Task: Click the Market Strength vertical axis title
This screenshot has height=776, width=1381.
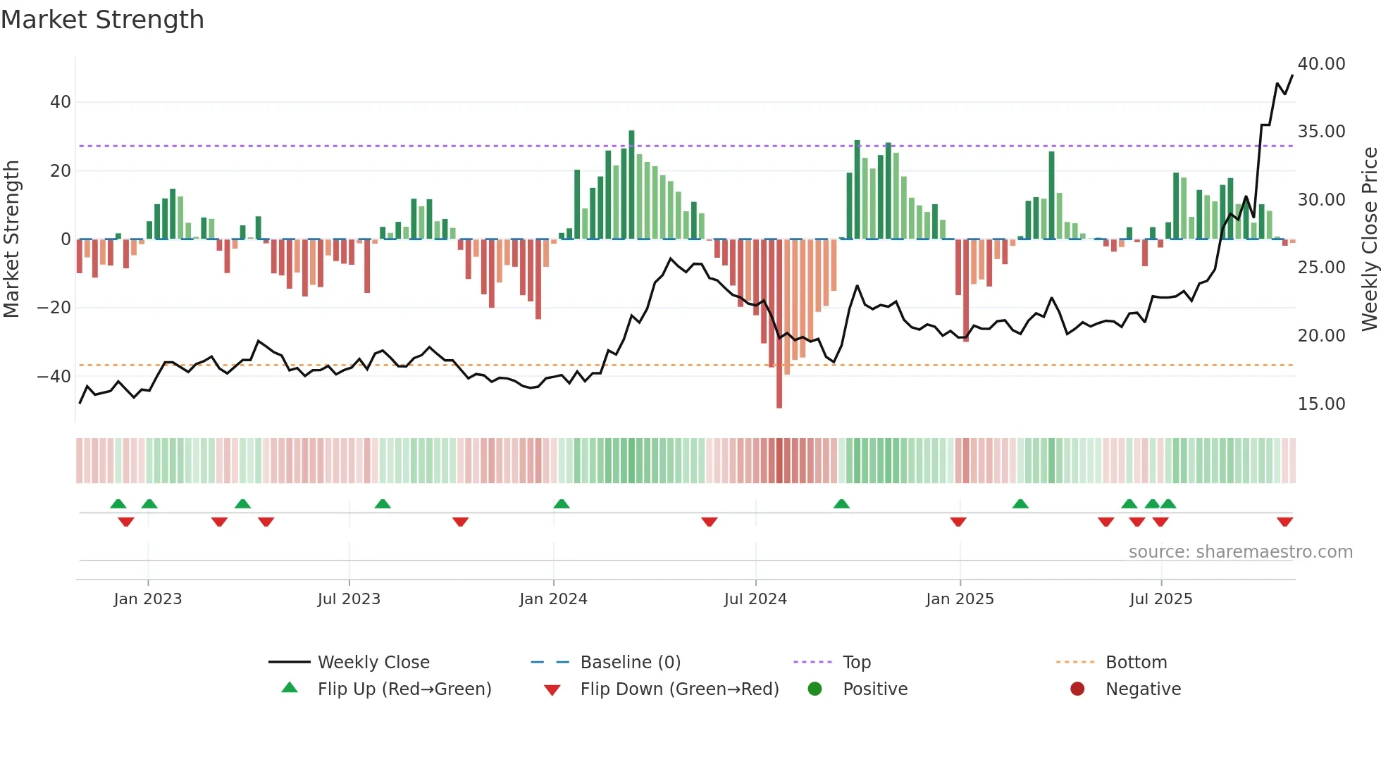Action: coord(11,239)
